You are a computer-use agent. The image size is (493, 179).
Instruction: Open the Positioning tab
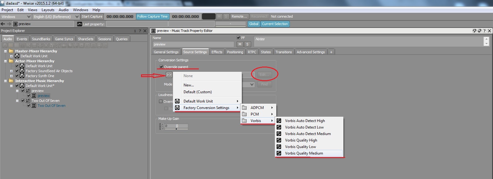pos(235,52)
